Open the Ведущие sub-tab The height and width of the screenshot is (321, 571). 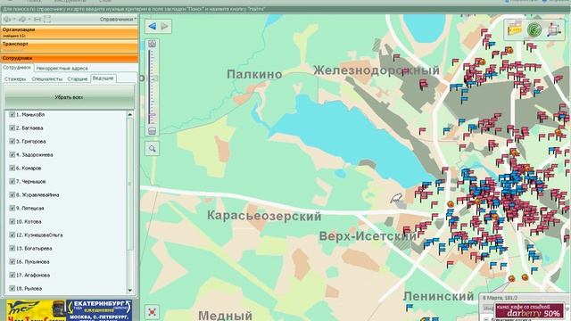coord(103,78)
